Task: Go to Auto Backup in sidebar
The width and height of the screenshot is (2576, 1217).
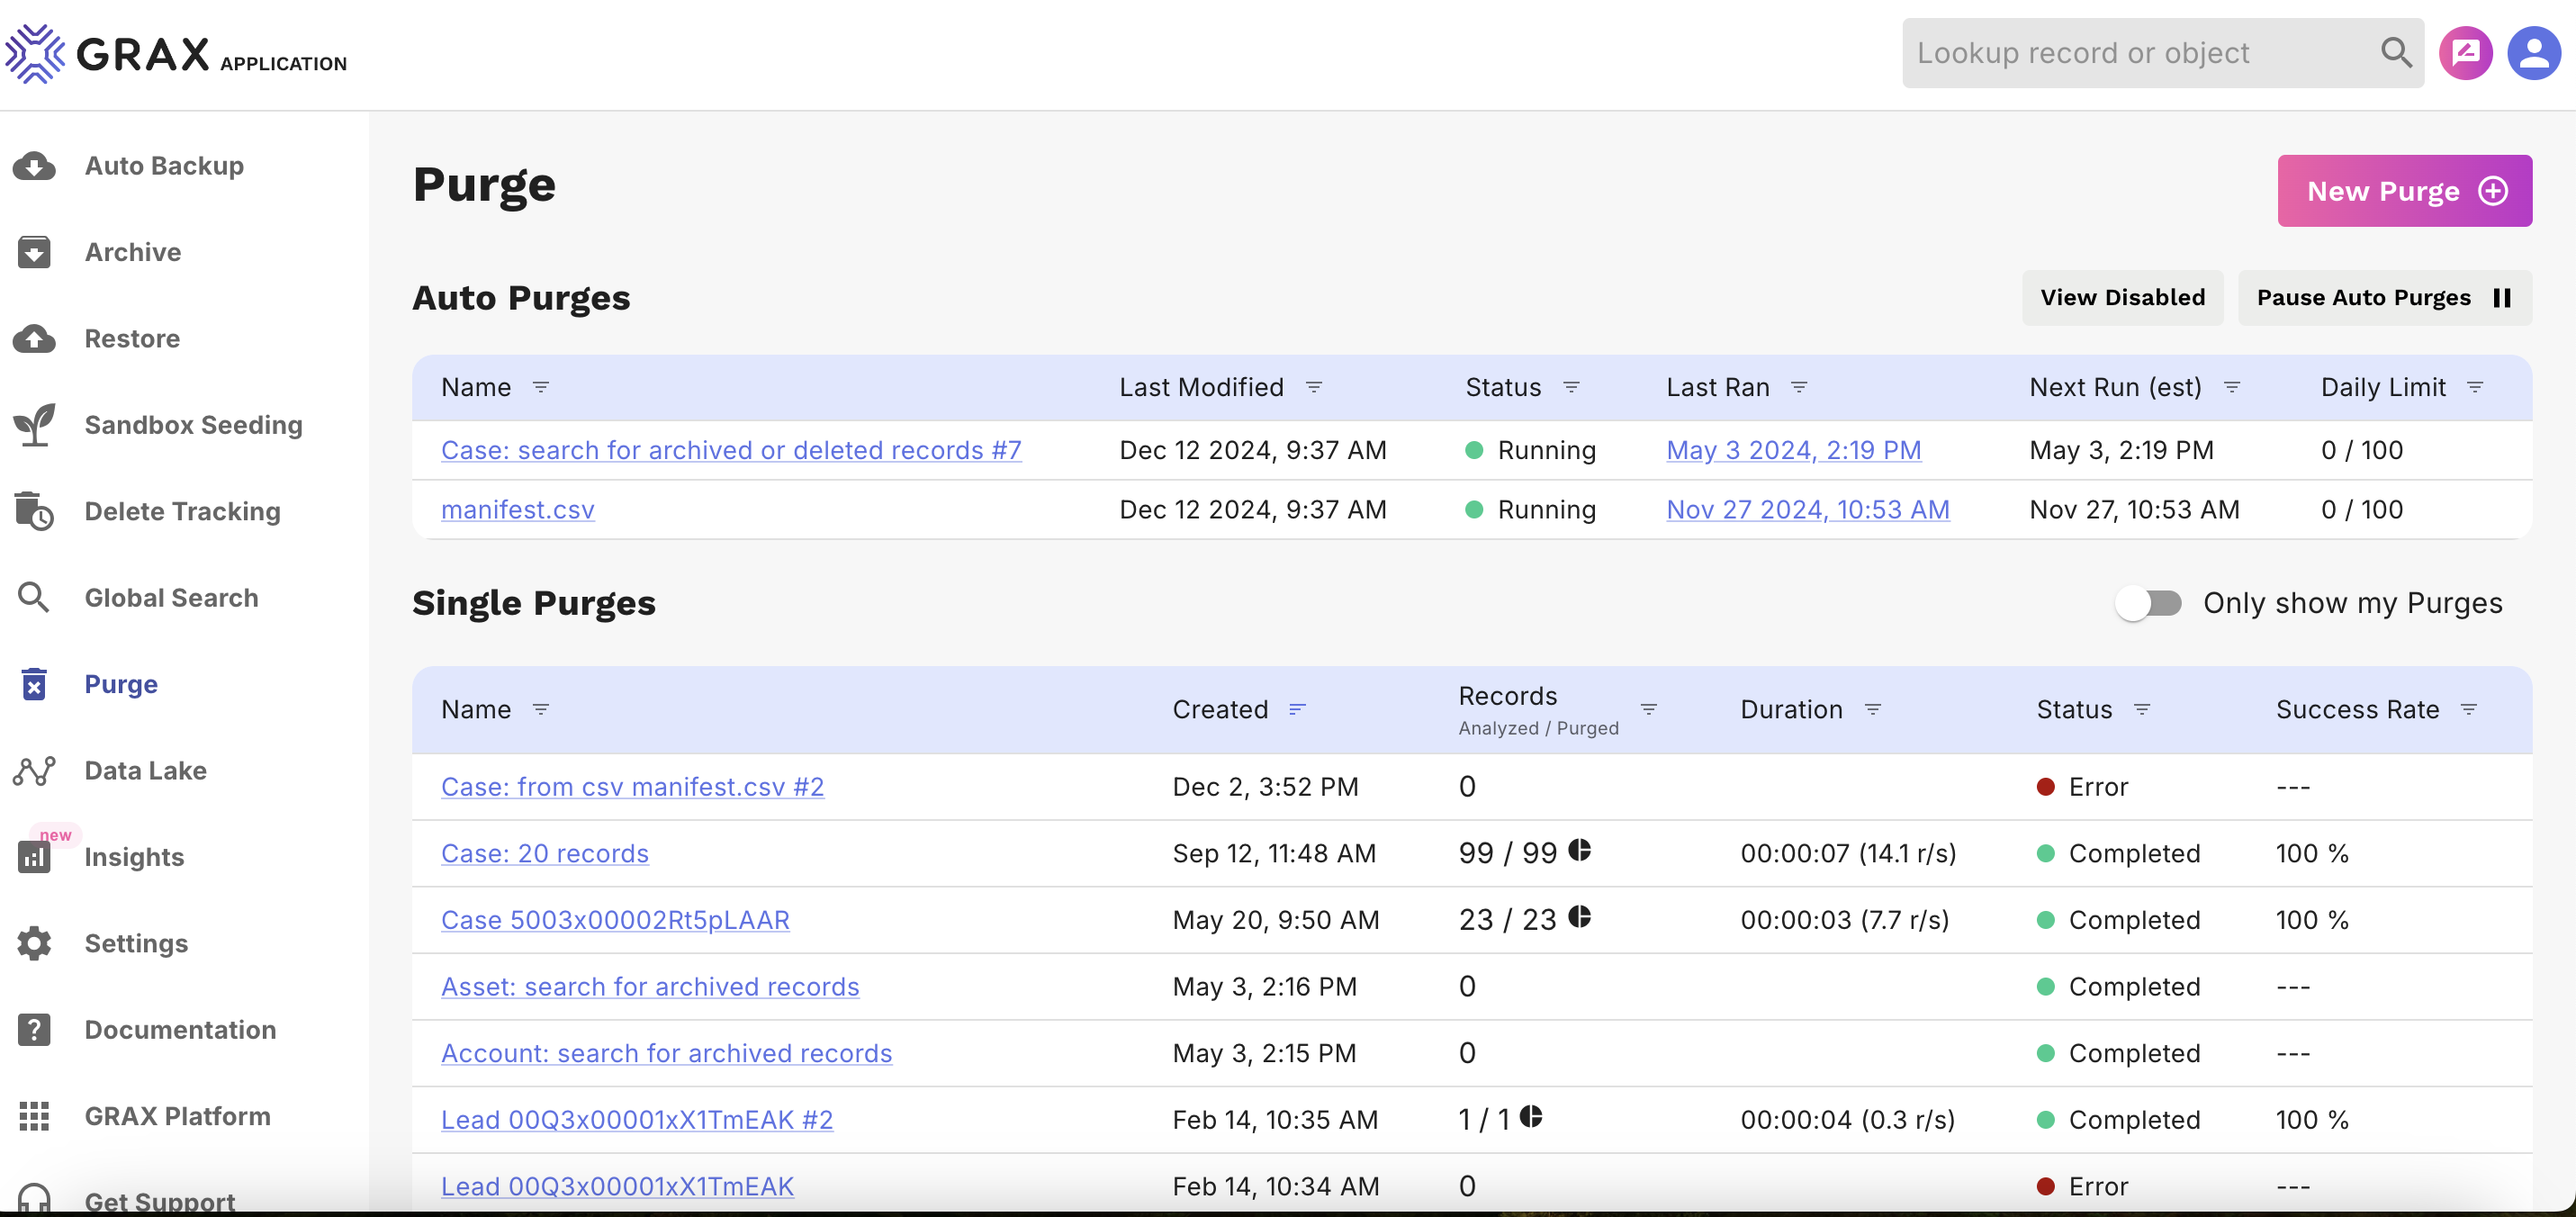Action: (x=164, y=166)
